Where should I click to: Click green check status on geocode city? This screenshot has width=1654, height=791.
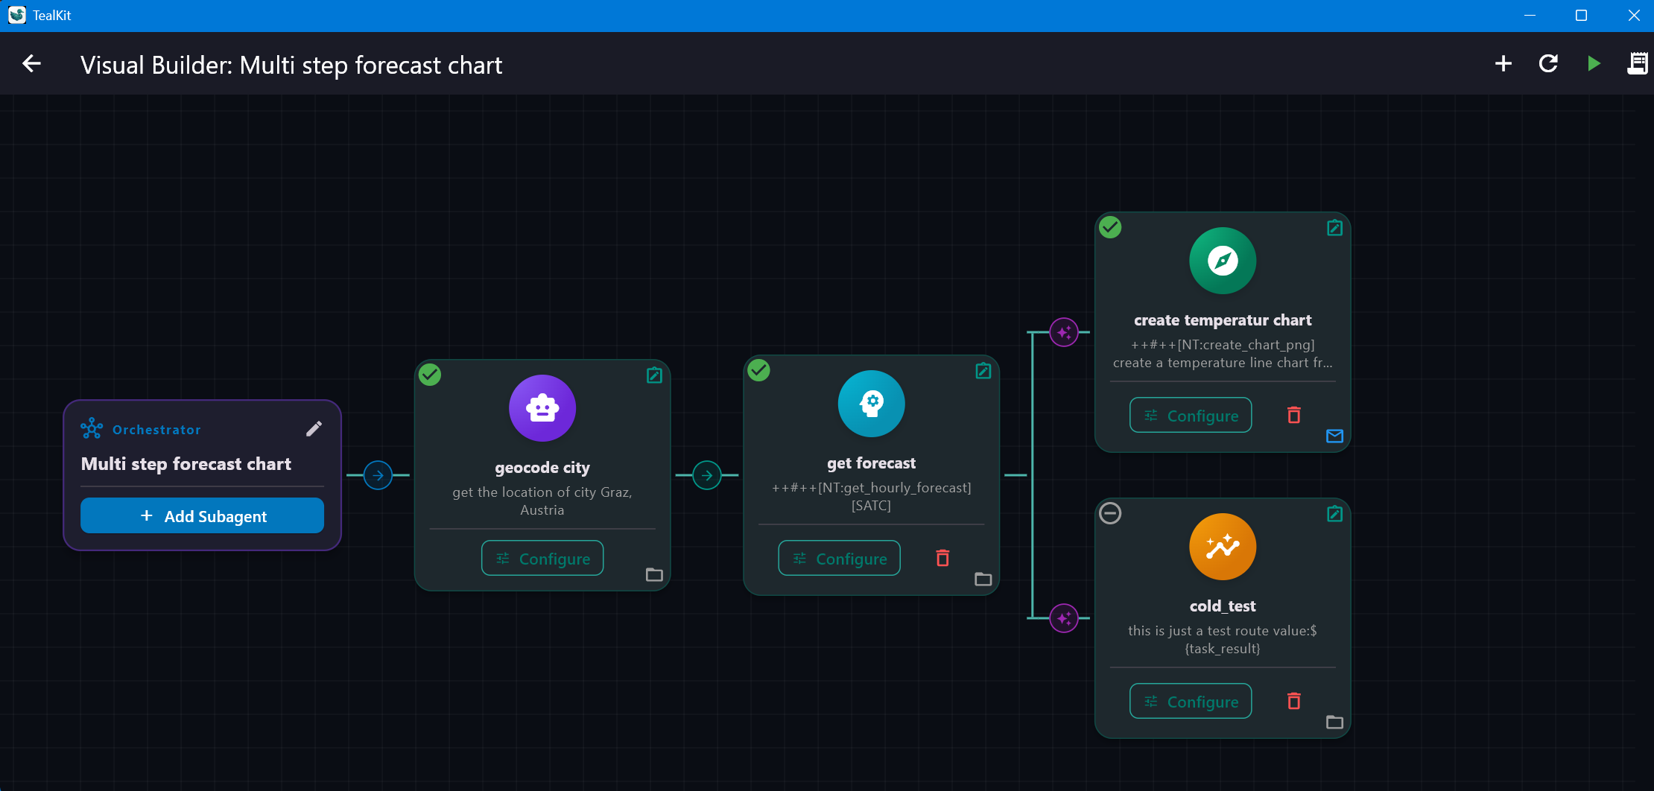tap(430, 375)
